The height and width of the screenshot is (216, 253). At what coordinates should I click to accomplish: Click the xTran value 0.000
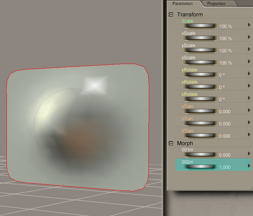[225, 112]
